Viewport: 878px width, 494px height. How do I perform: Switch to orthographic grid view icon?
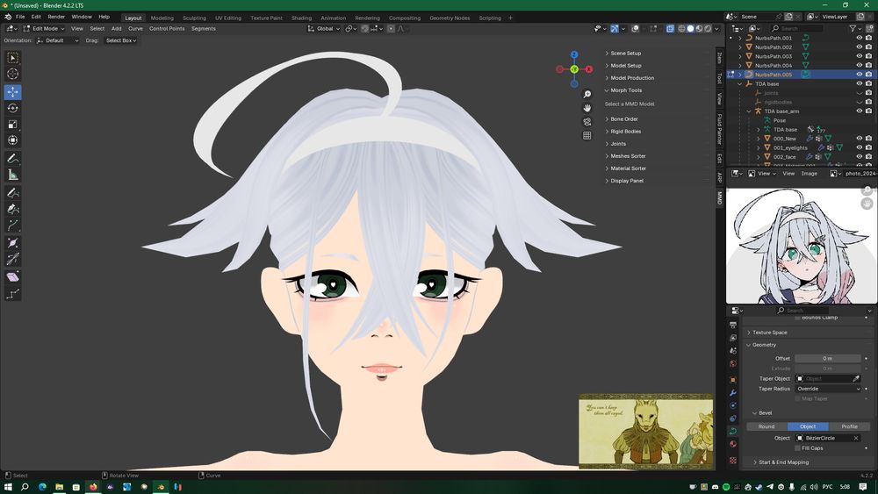point(587,136)
